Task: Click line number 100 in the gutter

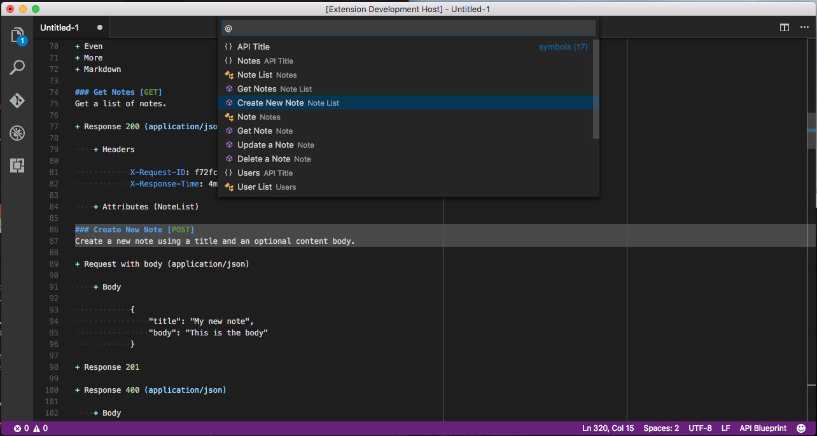Action: [52, 390]
